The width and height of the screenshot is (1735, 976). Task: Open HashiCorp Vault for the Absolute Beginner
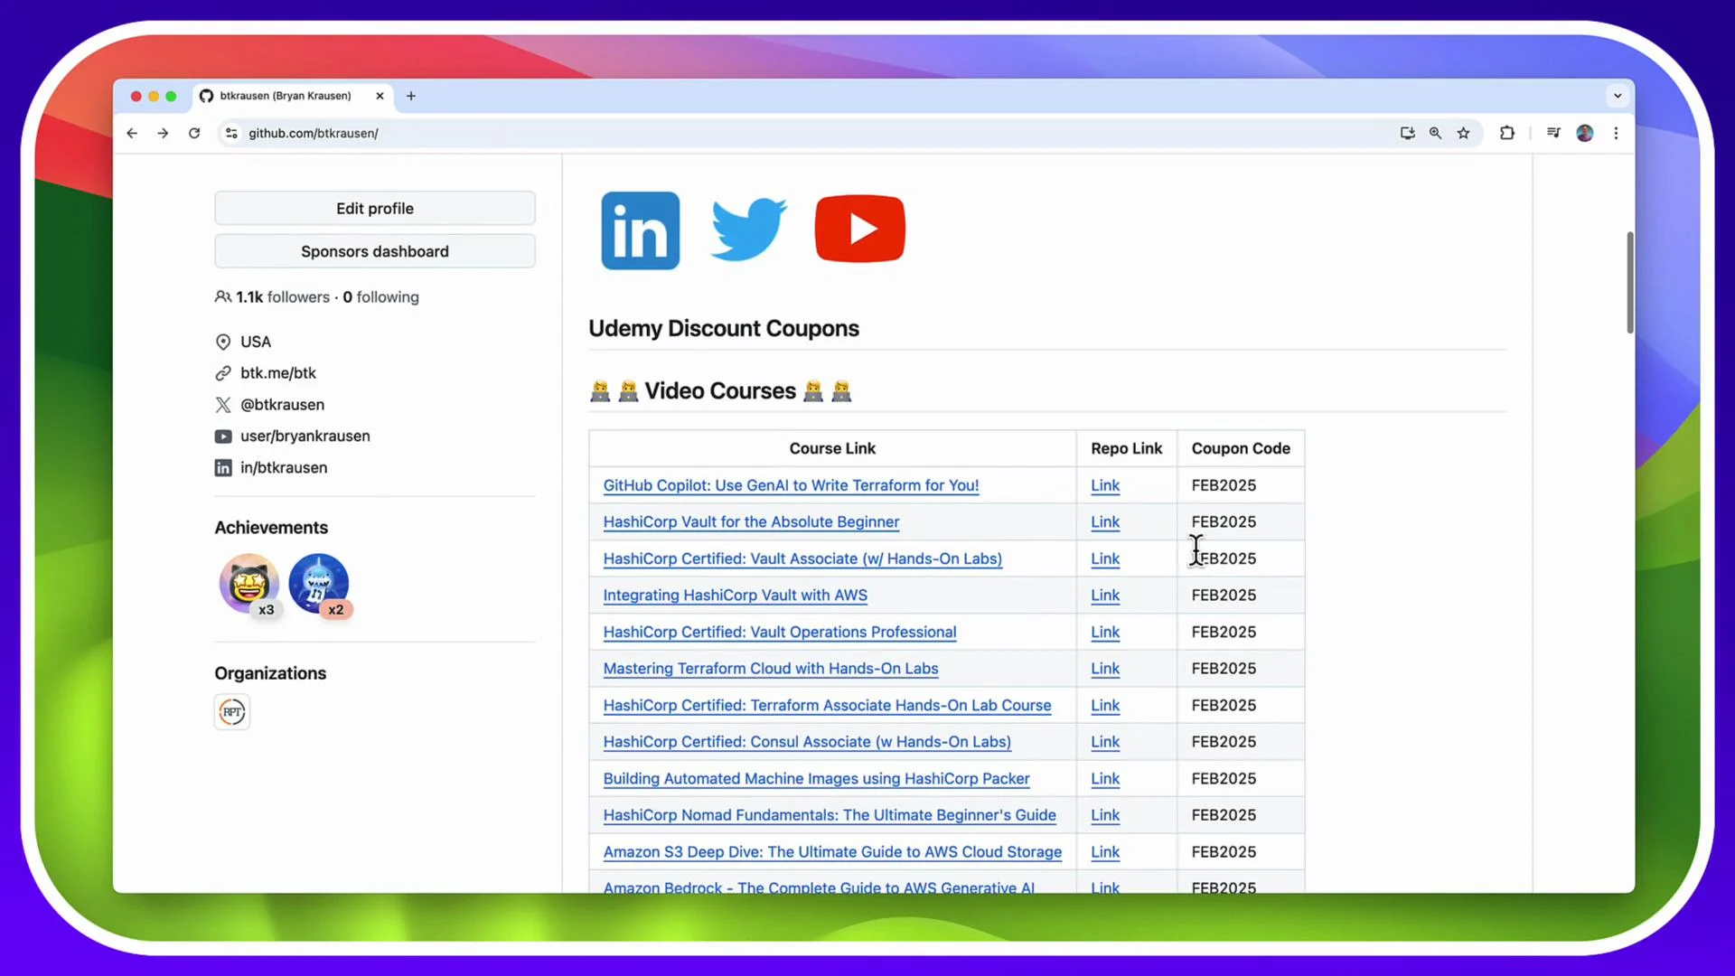751,521
